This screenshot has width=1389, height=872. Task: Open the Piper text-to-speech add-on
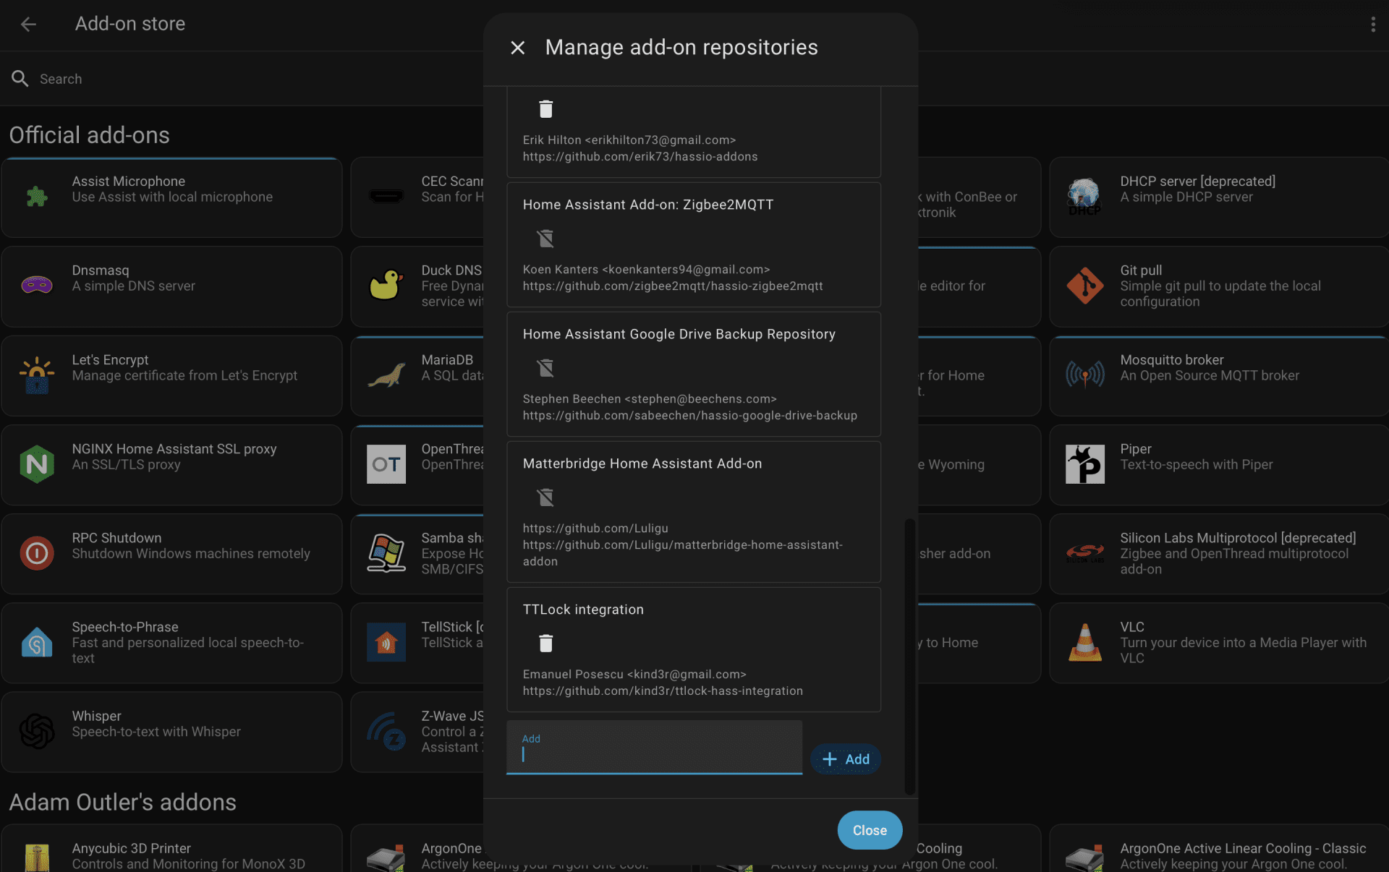[x=1219, y=464]
